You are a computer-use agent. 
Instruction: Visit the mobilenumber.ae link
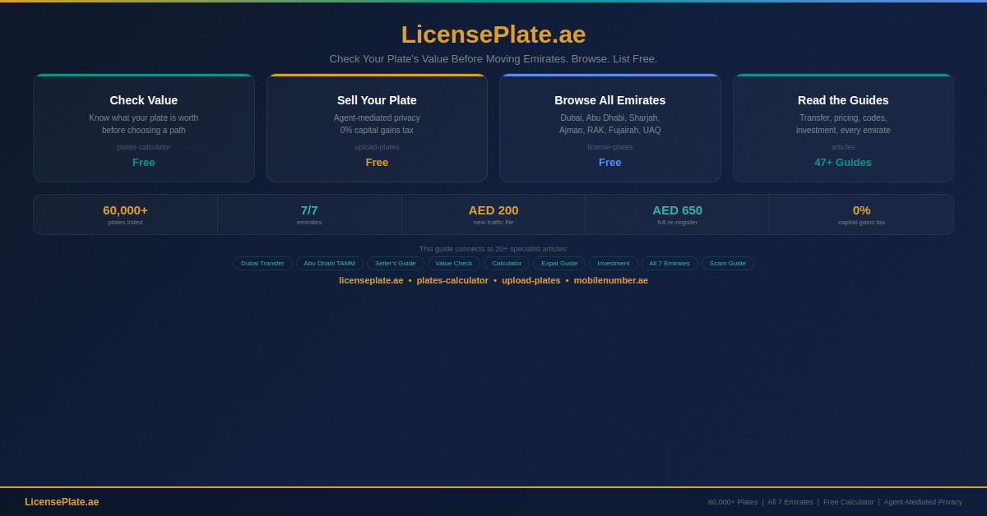(x=610, y=280)
